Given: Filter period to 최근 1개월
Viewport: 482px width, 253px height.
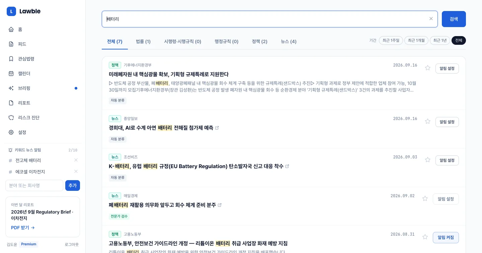Looking at the screenshot, I should 416,40.
